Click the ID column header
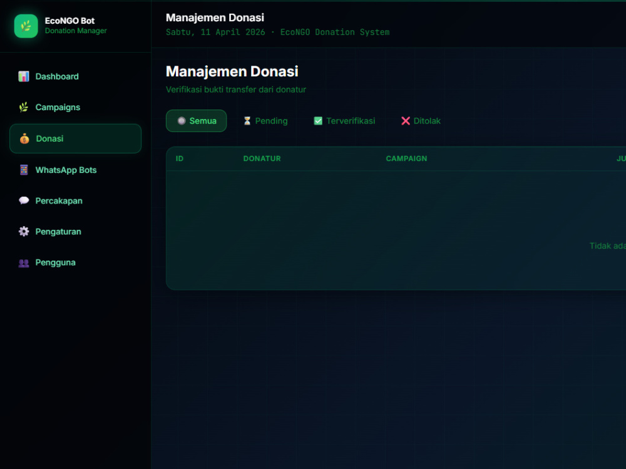 tap(180, 158)
